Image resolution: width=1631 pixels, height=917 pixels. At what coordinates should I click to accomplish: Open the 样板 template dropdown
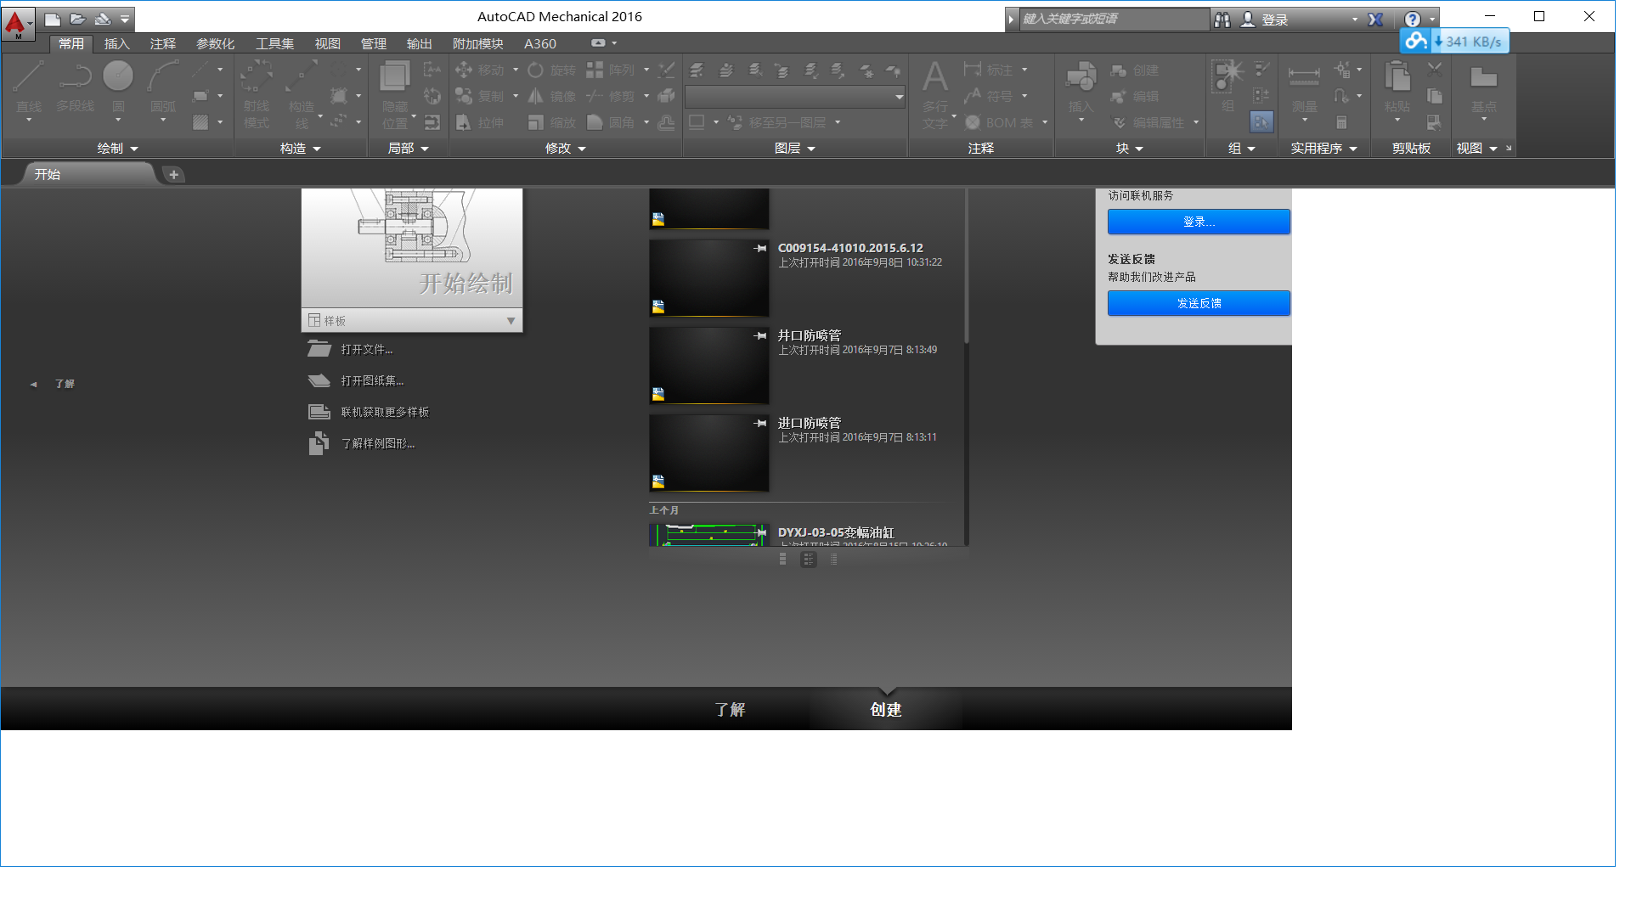[412, 320]
